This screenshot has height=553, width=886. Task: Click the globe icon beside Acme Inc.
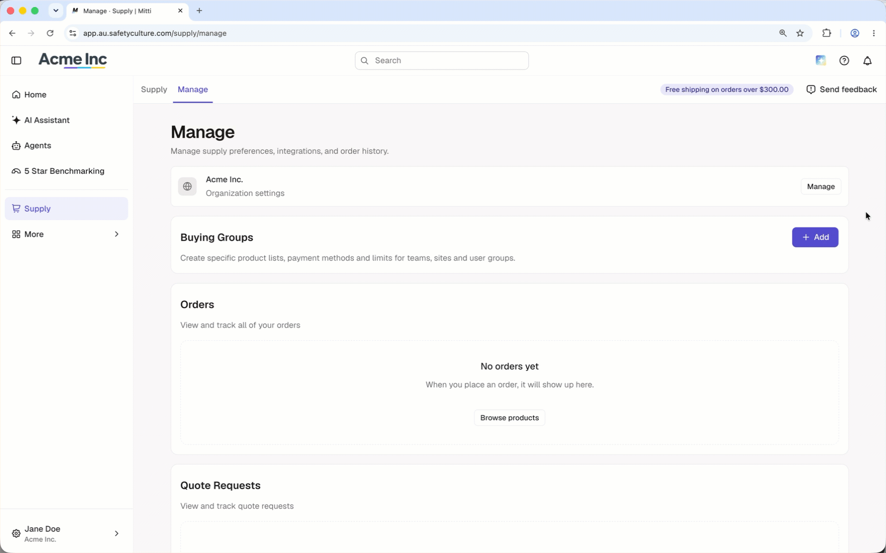click(x=187, y=186)
